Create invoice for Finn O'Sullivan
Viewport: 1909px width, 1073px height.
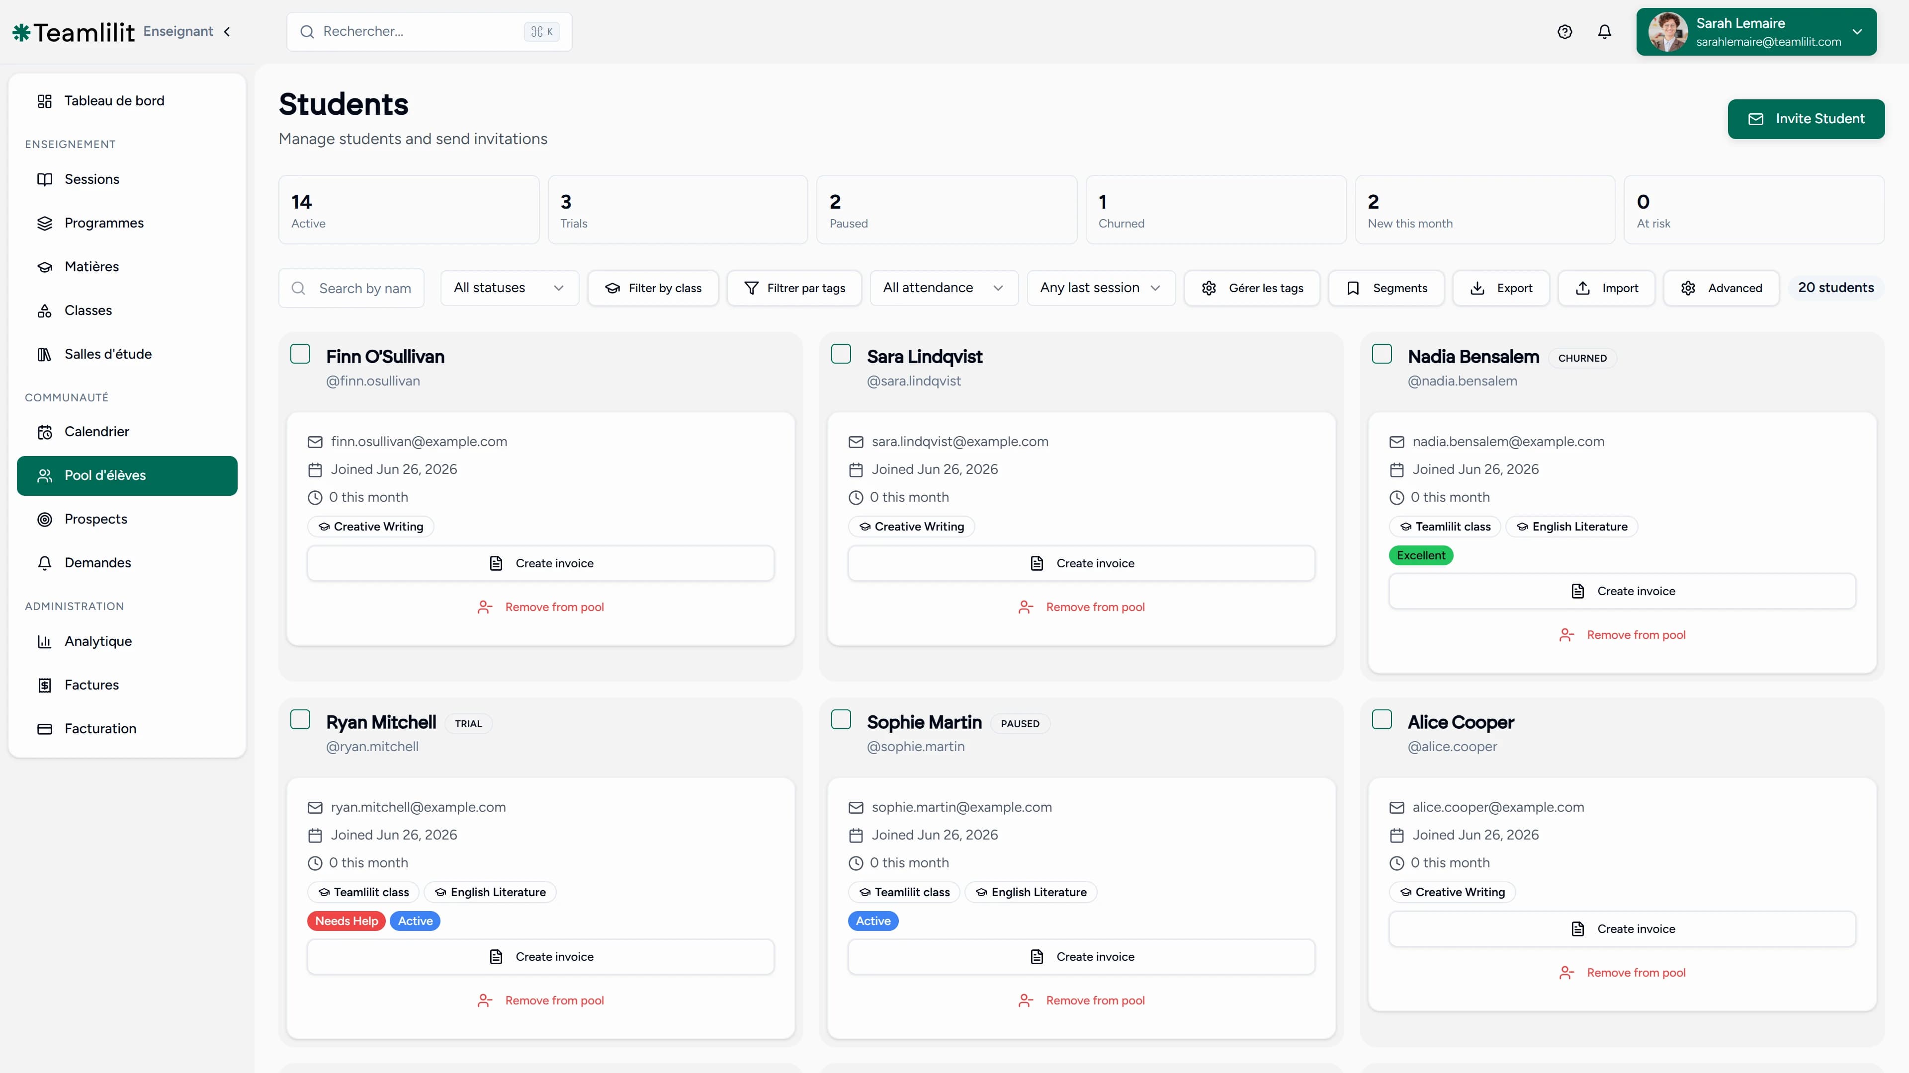coord(541,563)
